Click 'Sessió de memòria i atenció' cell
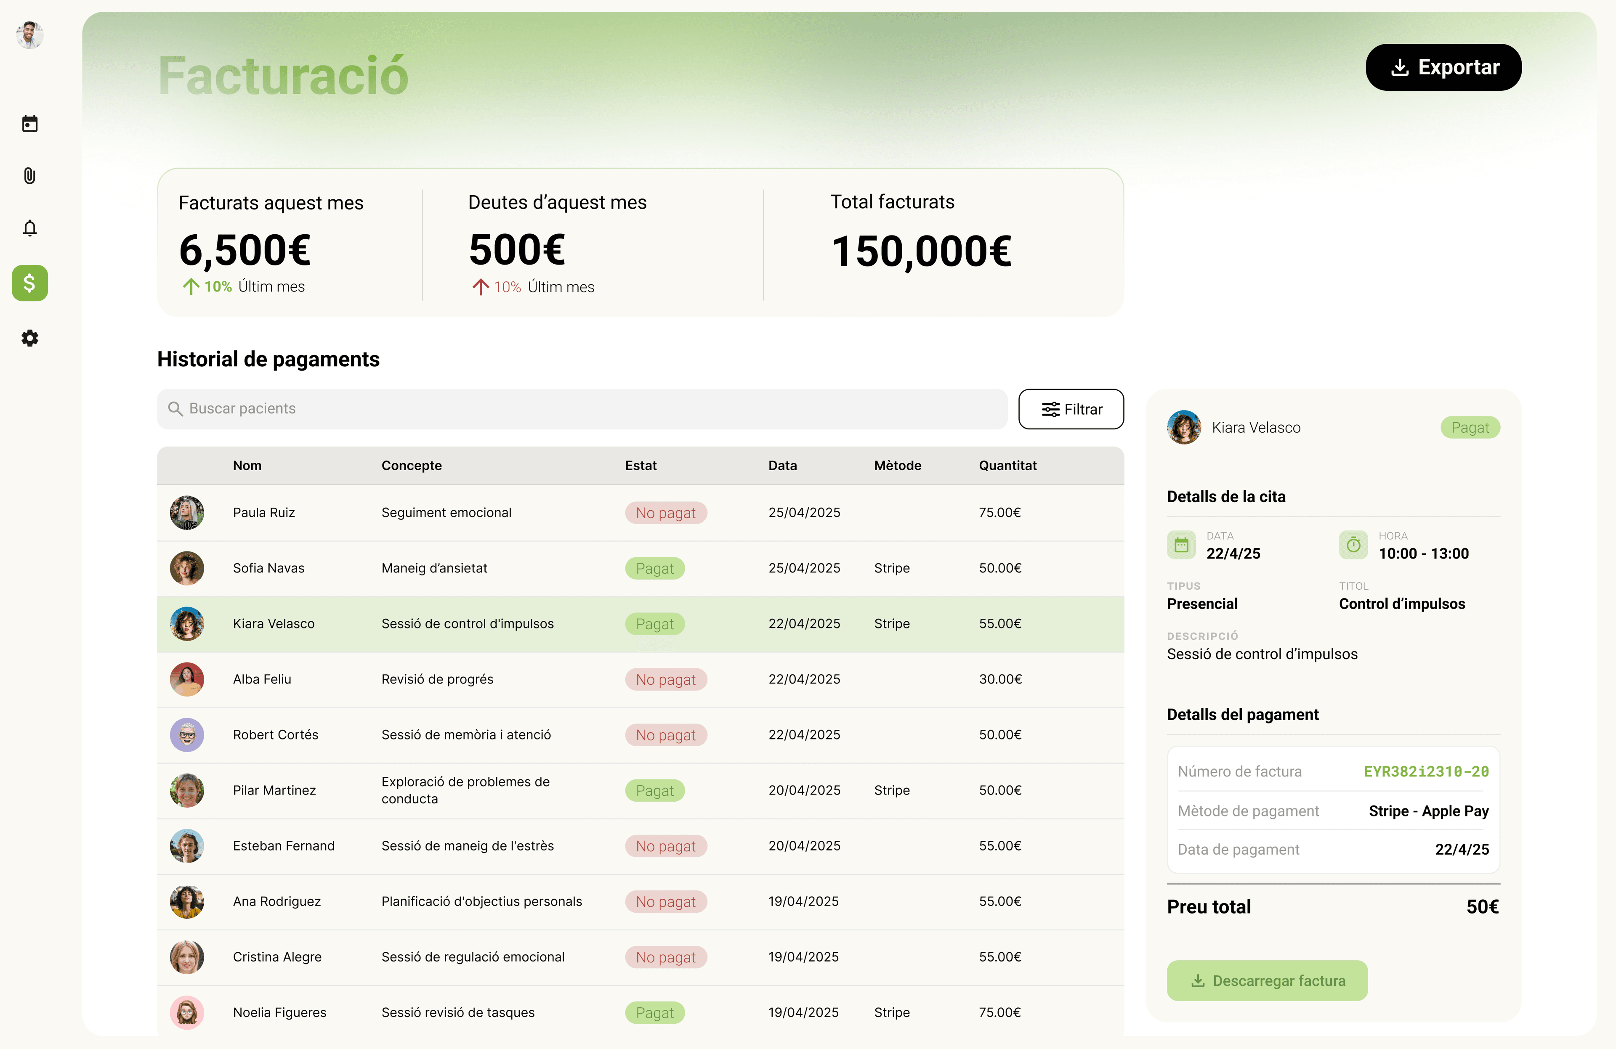 click(x=466, y=735)
